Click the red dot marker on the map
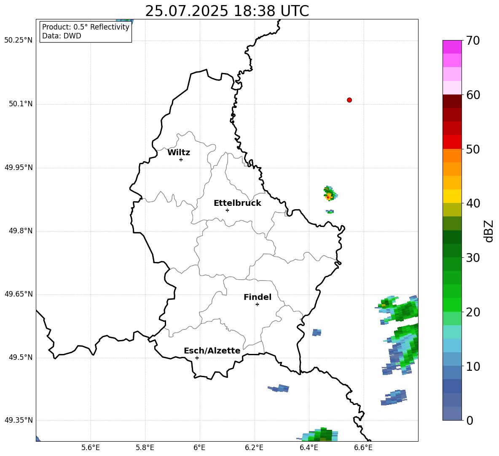The height and width of the screenshot is (456, 499). pyautogui.click(x=349, y=100)
